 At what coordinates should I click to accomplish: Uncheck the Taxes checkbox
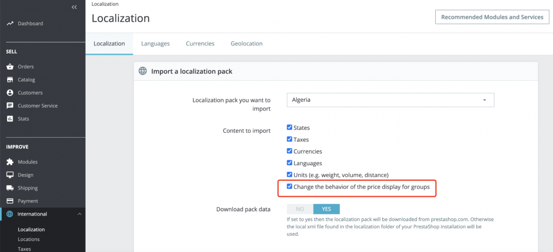pyautogui.click(x=290, y=139)
